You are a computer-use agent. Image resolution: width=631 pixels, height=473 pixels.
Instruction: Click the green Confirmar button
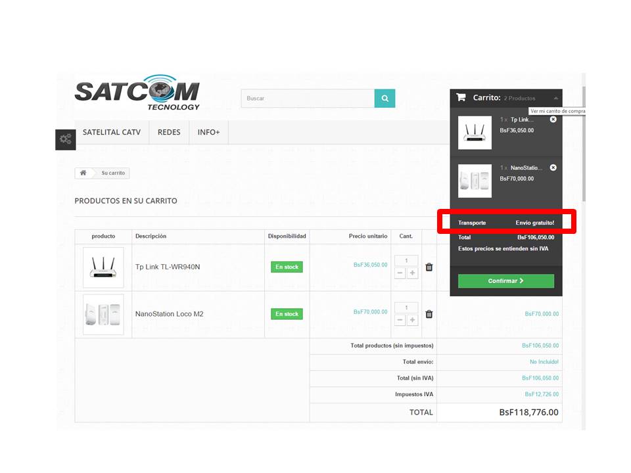[506, 281]
